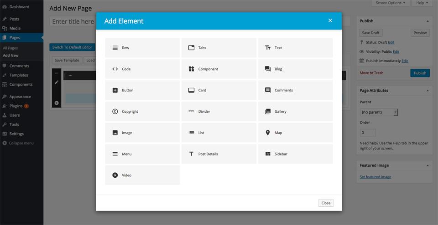Collapse the Featured Image panel arrow

coord(428,165)
